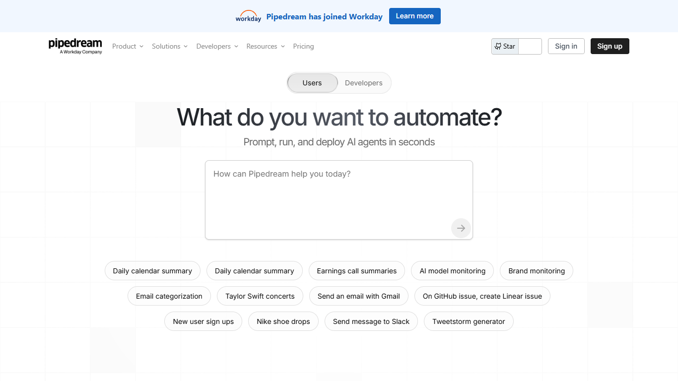
Task: Select the Brand monitoring suggestion
Action: coord(537,271)
